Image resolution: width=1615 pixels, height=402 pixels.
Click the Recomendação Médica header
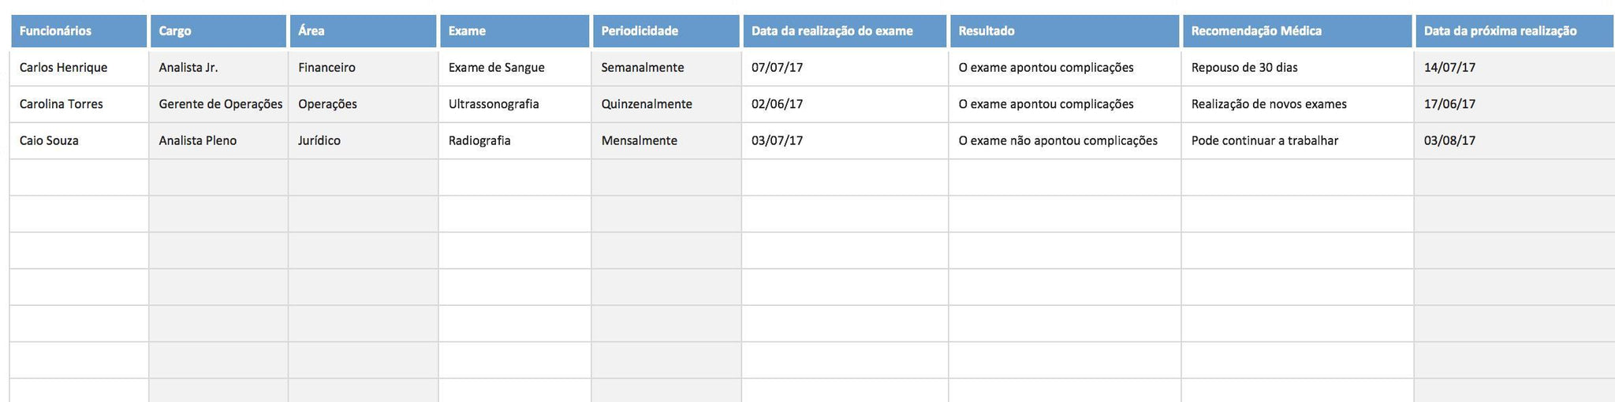pos(1296,32)
